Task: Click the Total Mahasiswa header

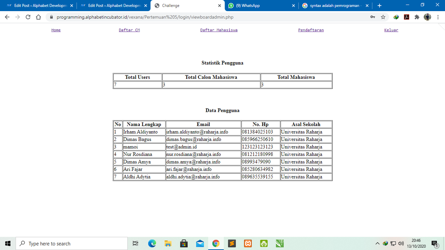Action: [x=296, y=77]
